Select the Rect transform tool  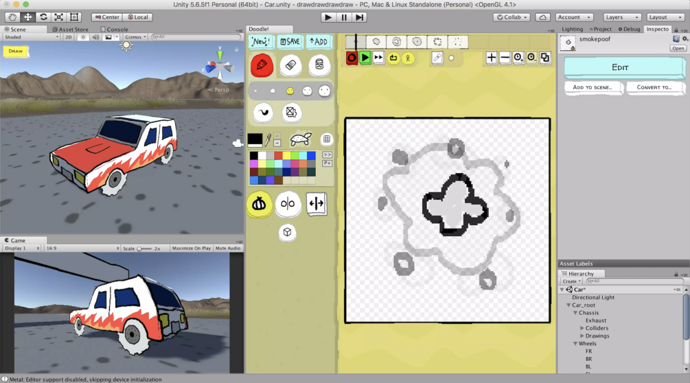[74, 17]
